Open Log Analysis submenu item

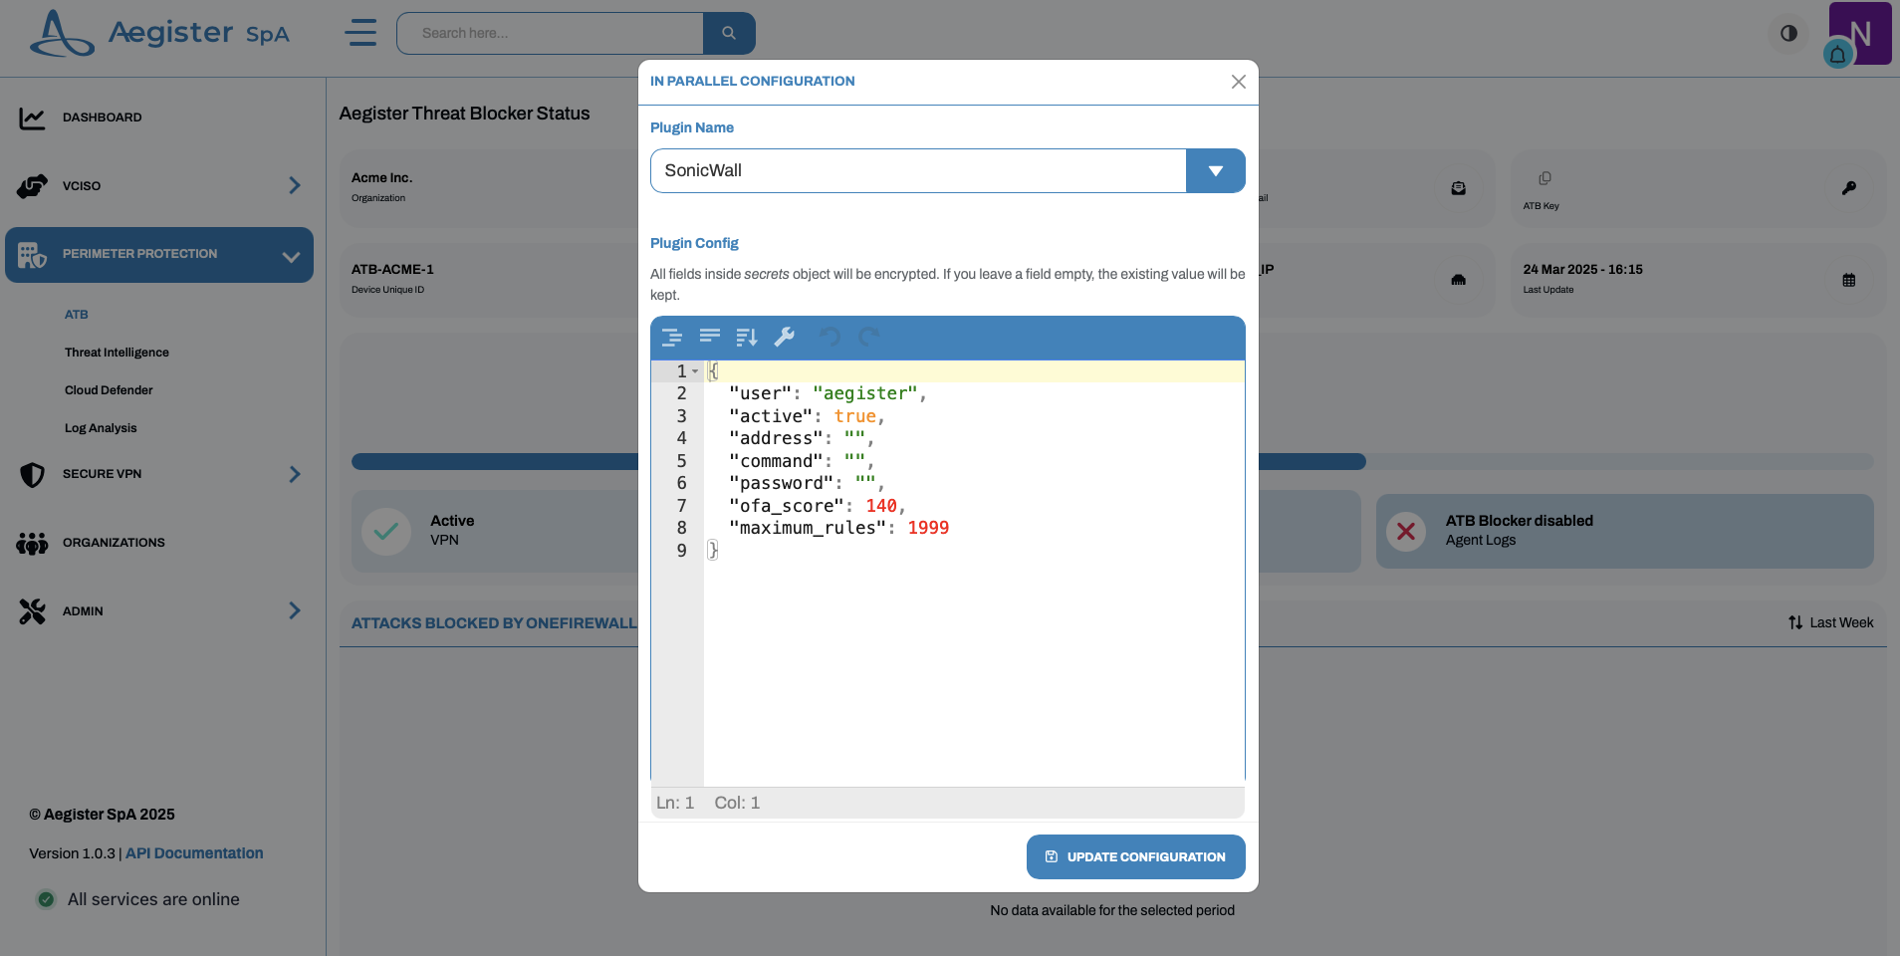(x=101, y=428)
